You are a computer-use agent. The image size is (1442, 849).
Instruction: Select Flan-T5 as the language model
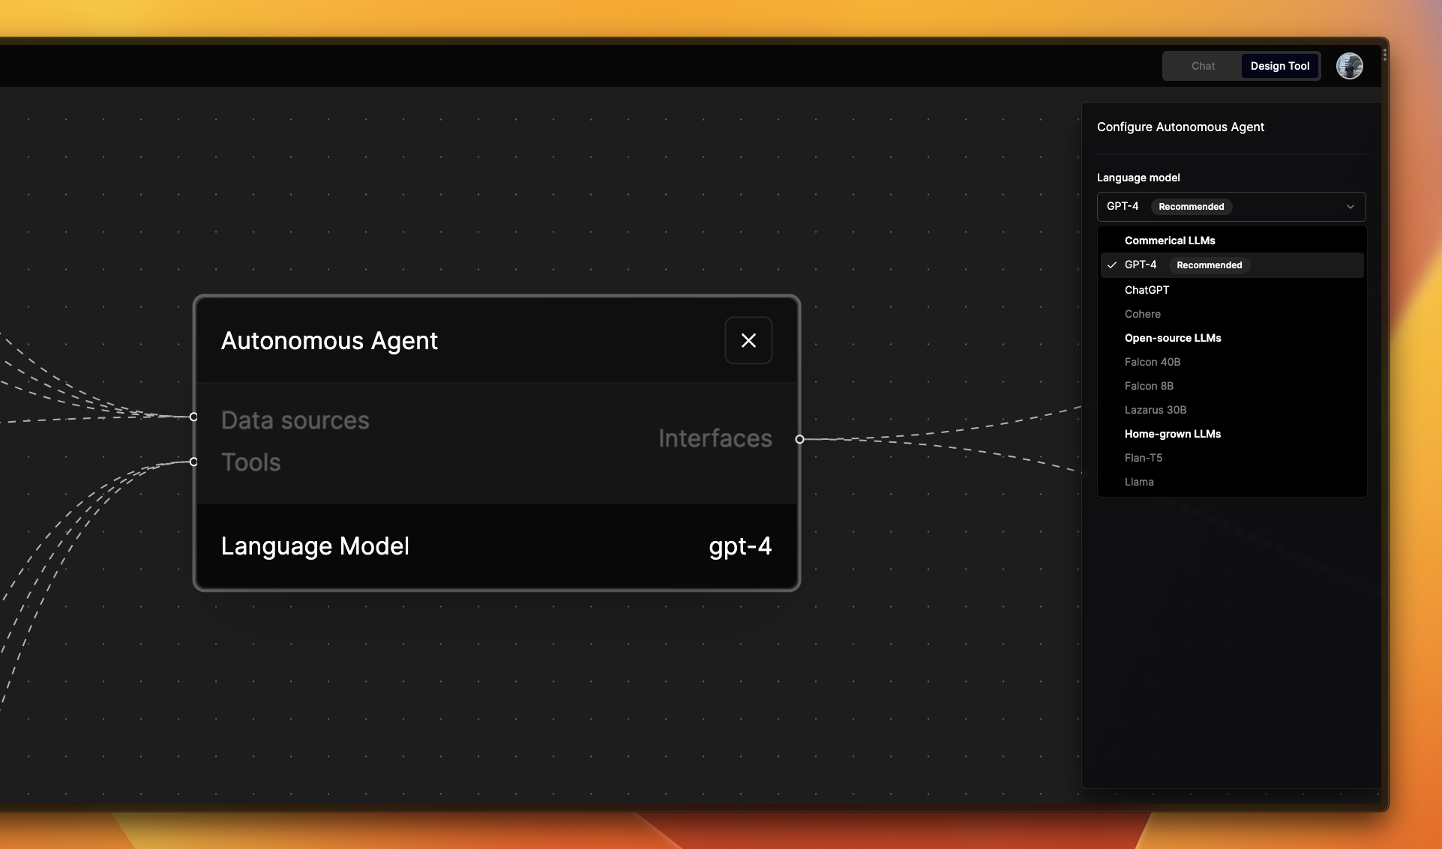1144,458
